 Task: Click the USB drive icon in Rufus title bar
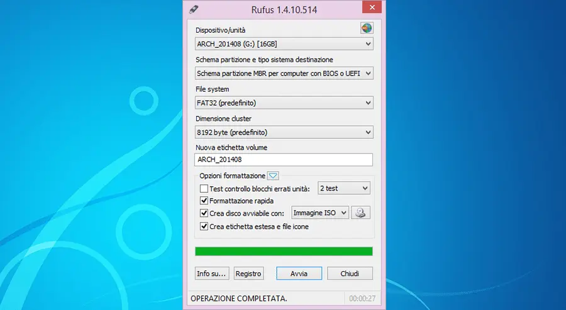pos(194,9)
